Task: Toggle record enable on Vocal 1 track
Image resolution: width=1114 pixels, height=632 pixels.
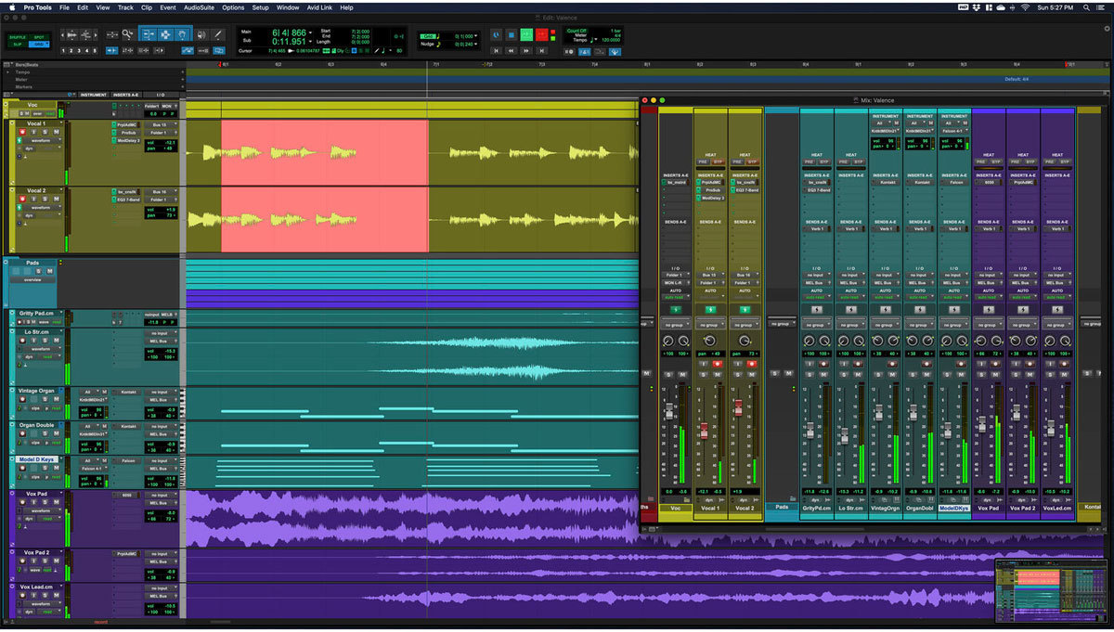Action: [22, 133]
